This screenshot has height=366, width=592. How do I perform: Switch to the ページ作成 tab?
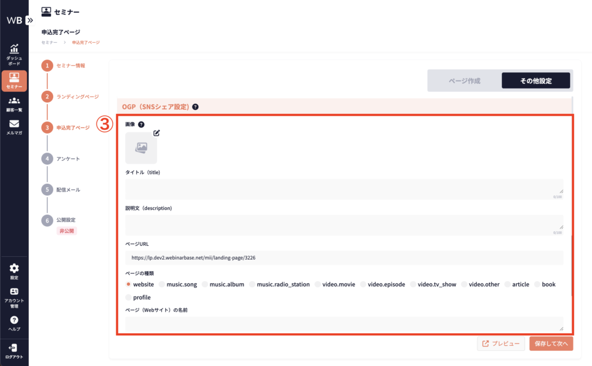[464, 81]
